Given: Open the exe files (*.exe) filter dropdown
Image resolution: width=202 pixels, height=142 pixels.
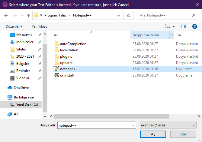Looking at the screenshot, I should point(168,125).
